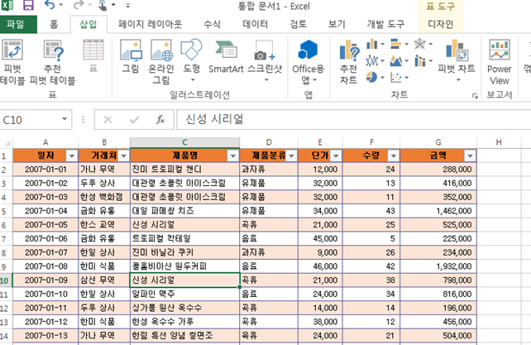531x345 pixels.
Task: Open the Screenshot (스크린샷) tool
Action: pos(265,60)
